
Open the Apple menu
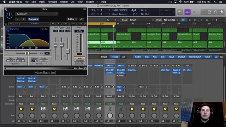click(x=4, y=2)
